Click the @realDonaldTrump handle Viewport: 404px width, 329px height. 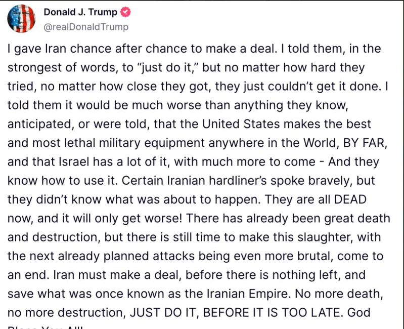tap(86, 27)
